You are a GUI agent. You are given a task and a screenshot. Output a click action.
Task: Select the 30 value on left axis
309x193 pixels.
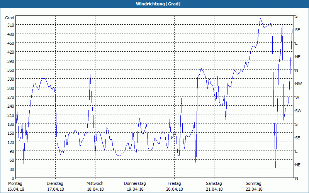(12, 169)
